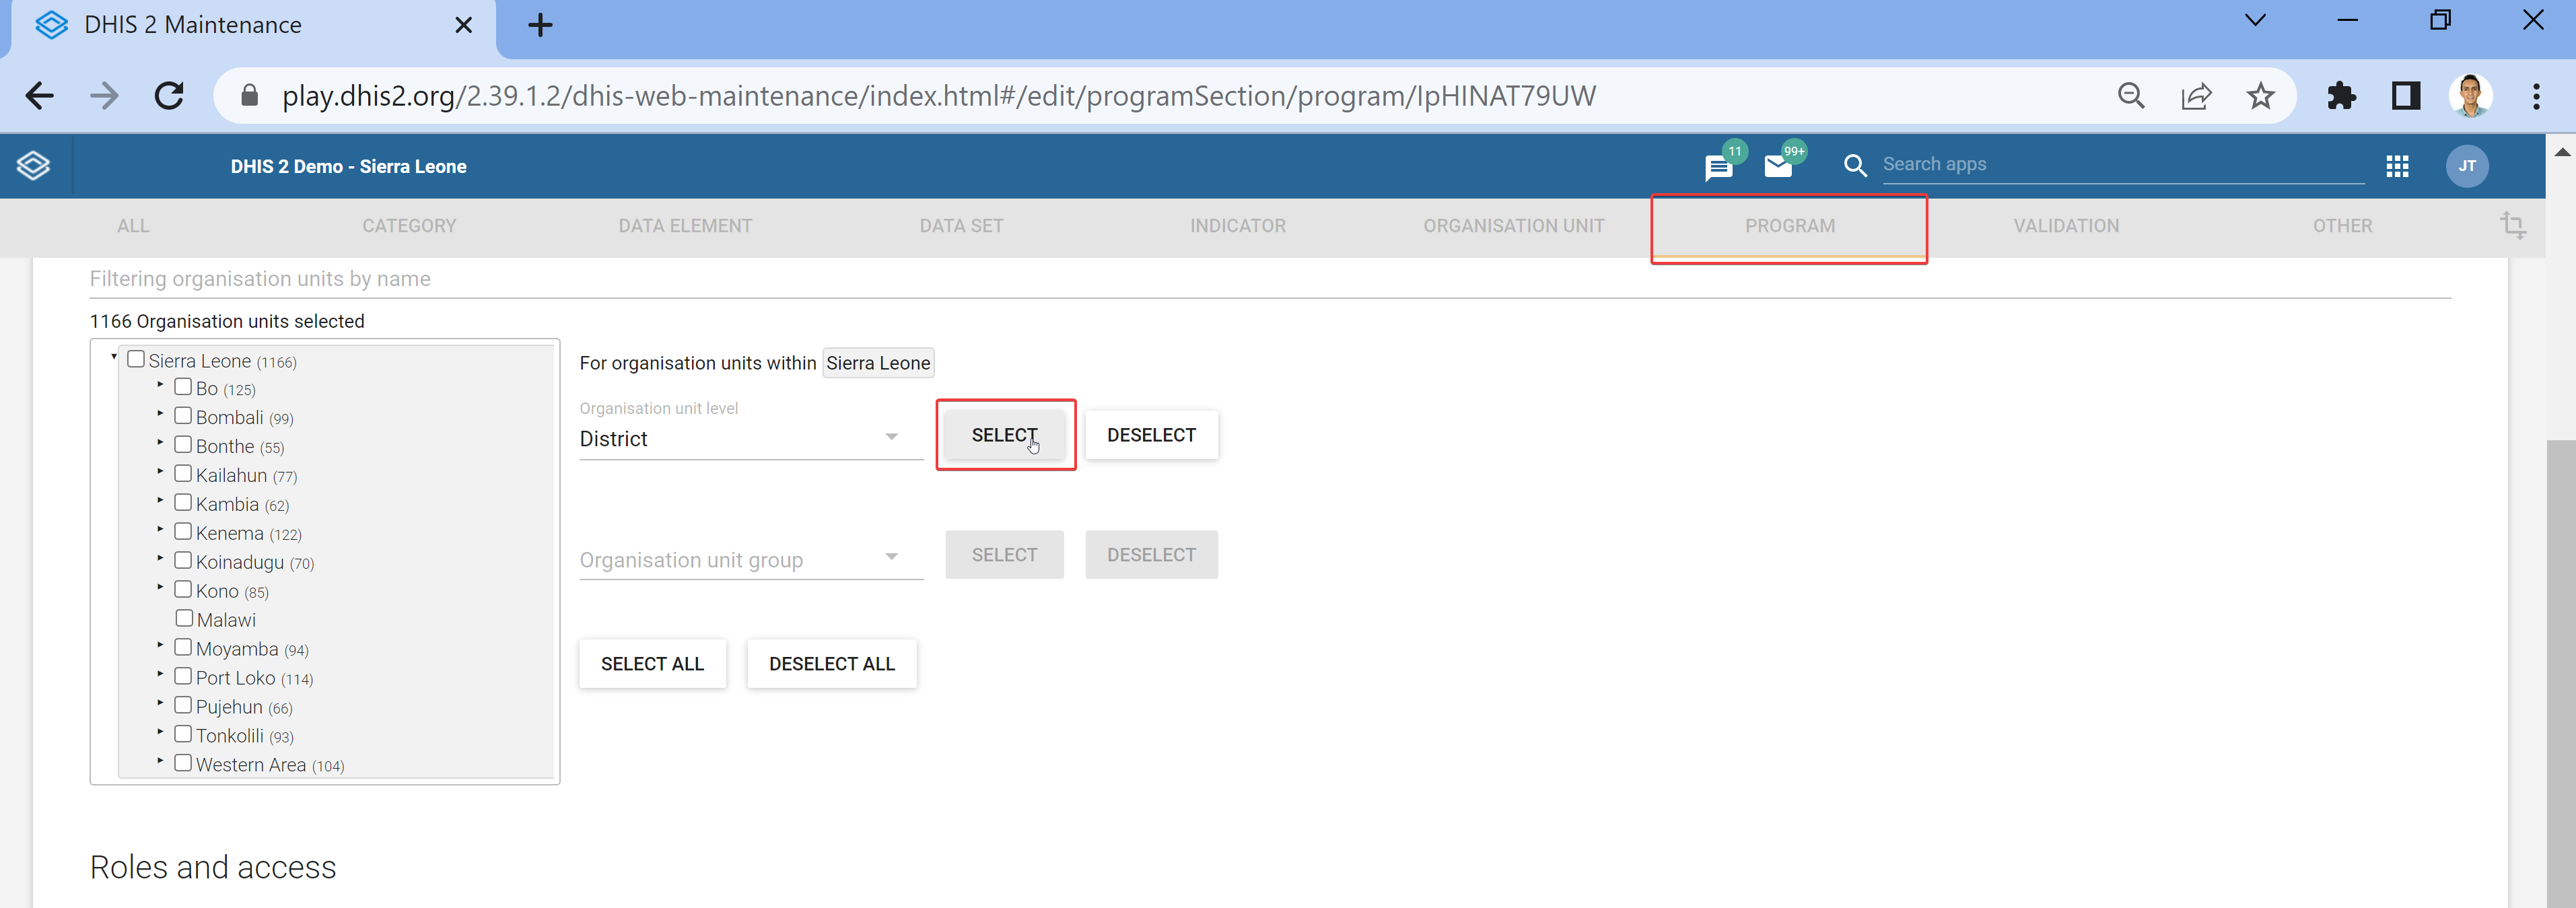The width and height of the screenshot is (2576, 908).
Task: Expand the Pujehun tree node
Action: pyautogui.click(x=160, y=703)
